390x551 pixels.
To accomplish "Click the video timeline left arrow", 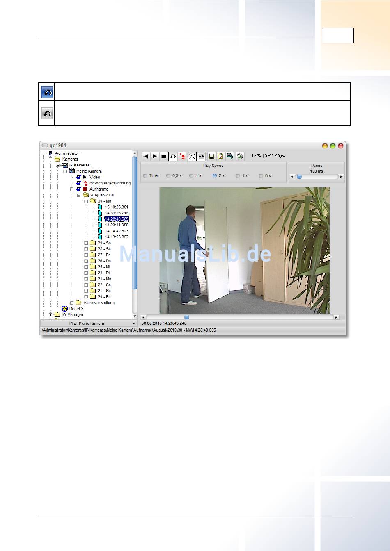I will click(x=143, y=317).
